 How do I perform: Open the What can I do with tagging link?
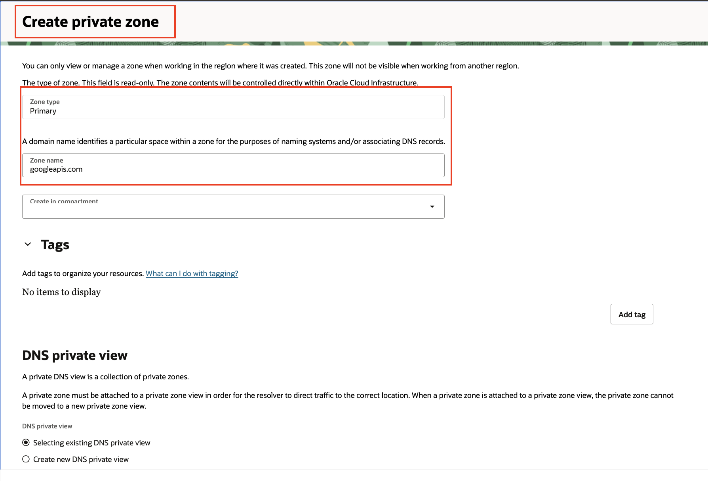click(192, 273)
